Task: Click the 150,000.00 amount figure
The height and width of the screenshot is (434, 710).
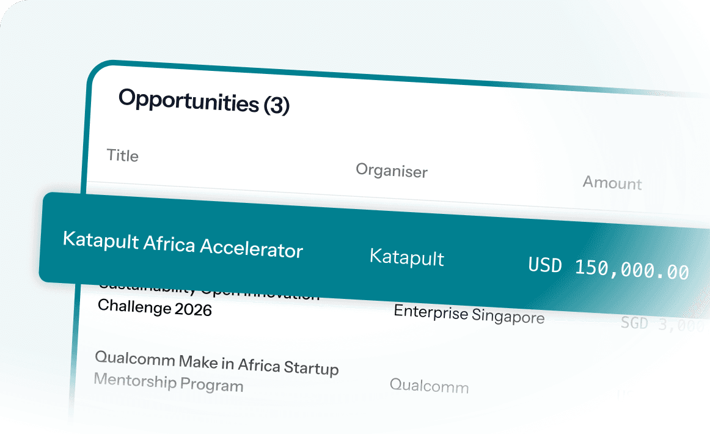Action: (x=632, y=270)
